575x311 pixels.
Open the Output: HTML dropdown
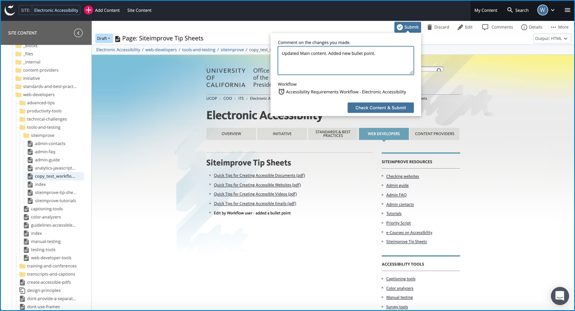pos(552,39)
